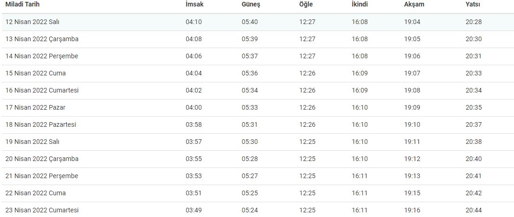Select İmsak time 03:51 for 22 Nisan
Viewport: 514px width, 217px height.
click(194, 193)
